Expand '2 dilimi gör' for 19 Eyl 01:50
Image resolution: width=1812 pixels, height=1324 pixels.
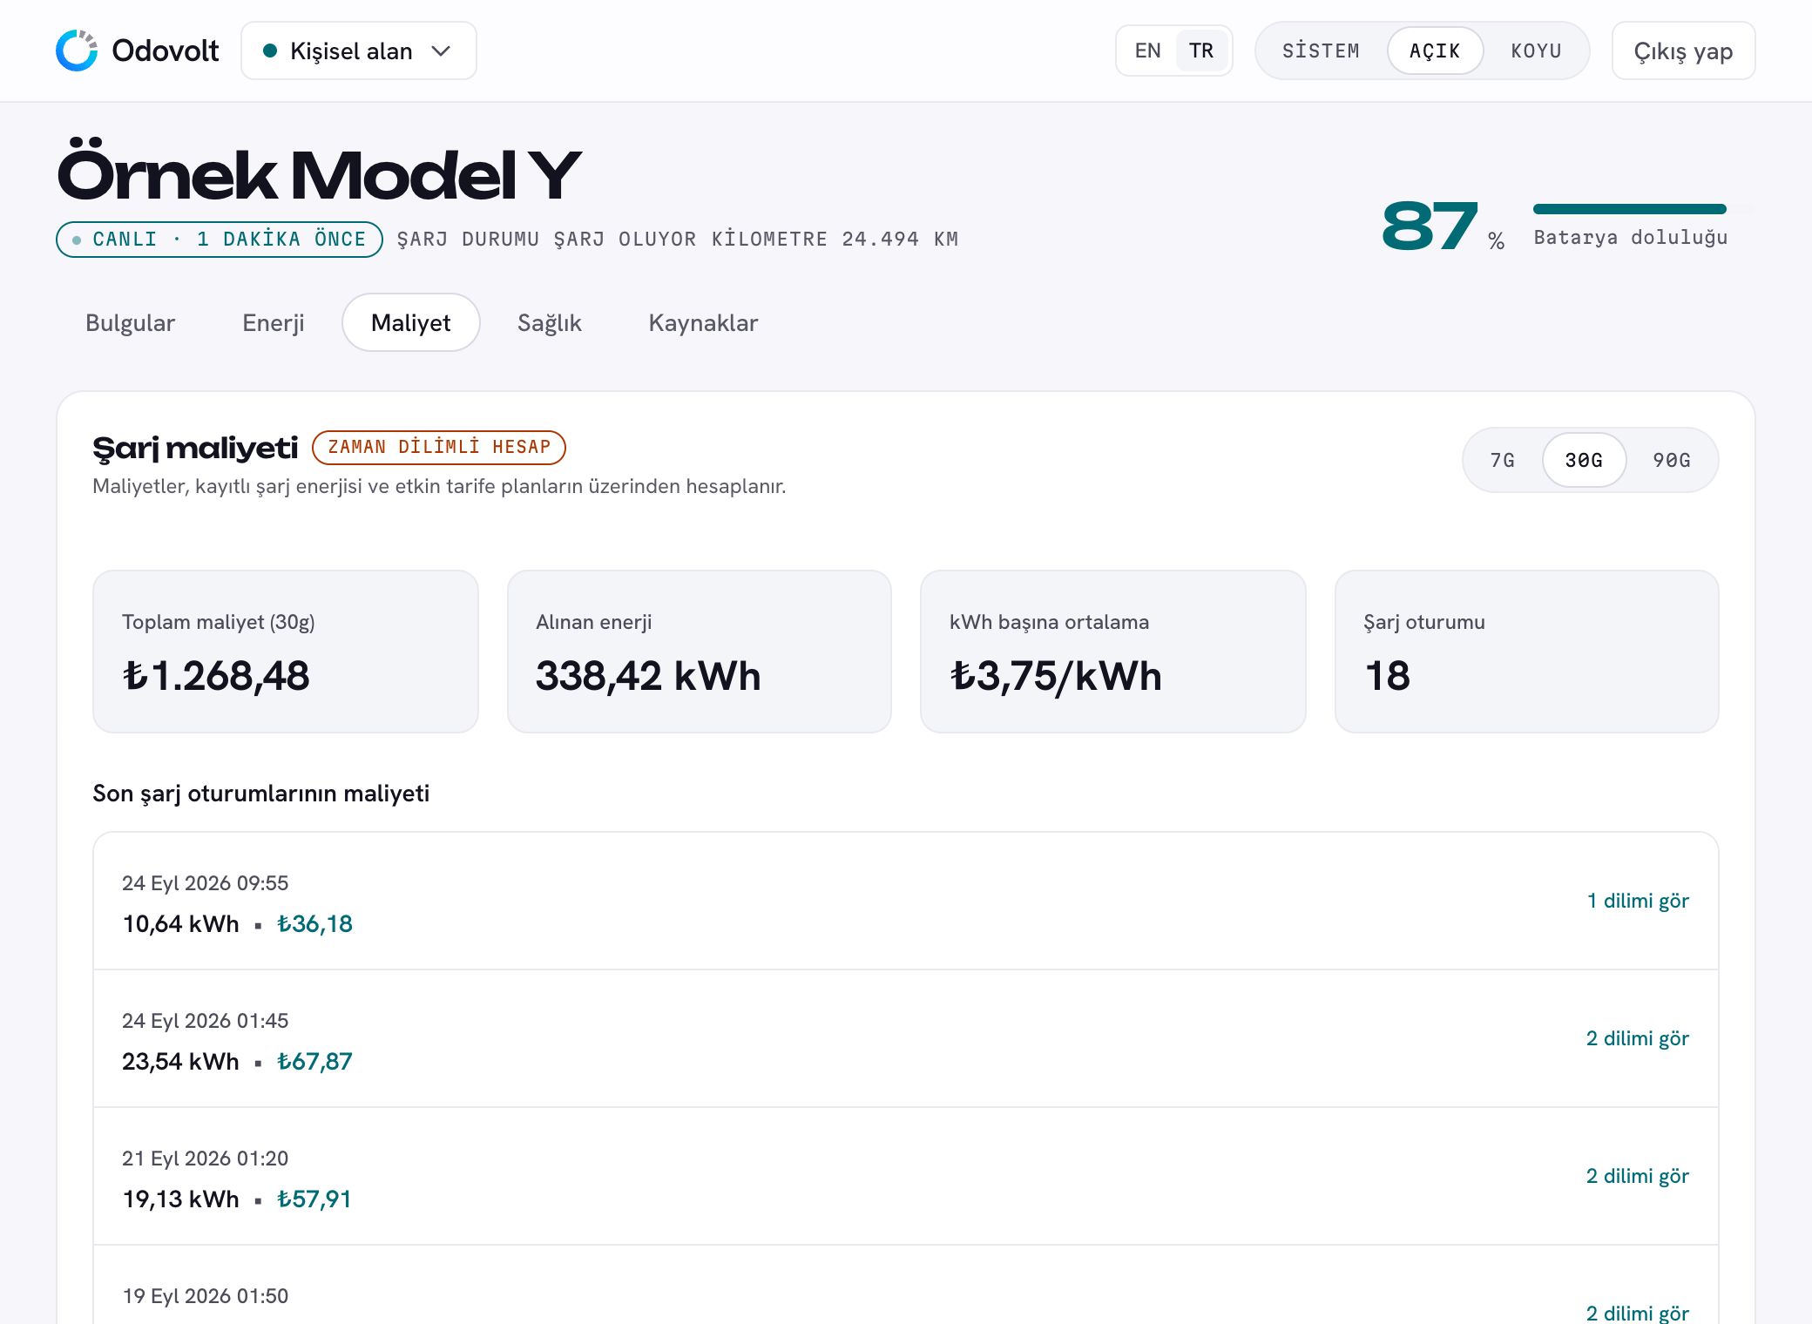[1638, 1313]
